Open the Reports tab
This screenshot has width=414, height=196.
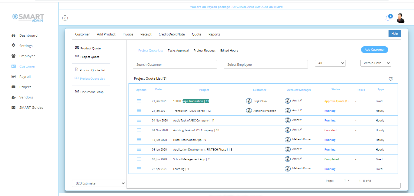pyautogui.click(x=214, y=34)
